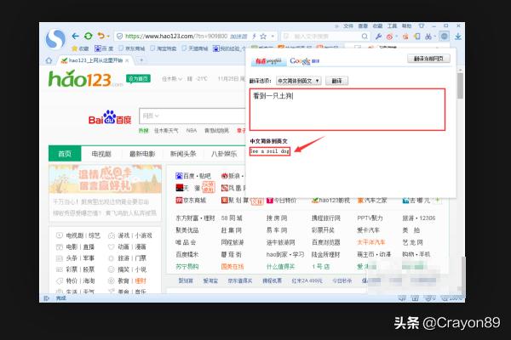Open the 东方财富·理财 link
The width and height of the screenshot is (511, 340).
(x=195, y=218)
